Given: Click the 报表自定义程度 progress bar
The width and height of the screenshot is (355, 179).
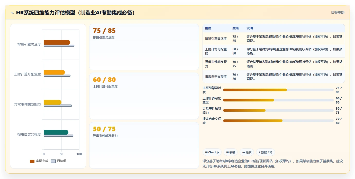Looking at the screenshot, I should tap(278, 121).
